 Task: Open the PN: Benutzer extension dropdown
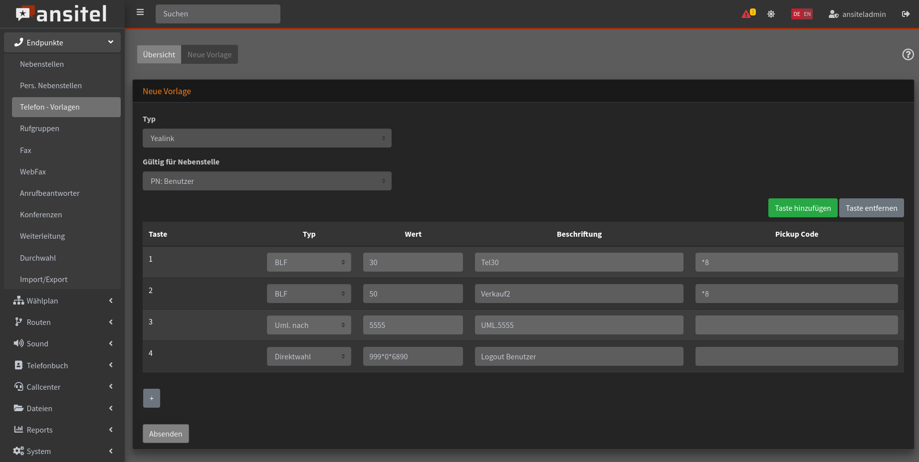tap(267, 181)
